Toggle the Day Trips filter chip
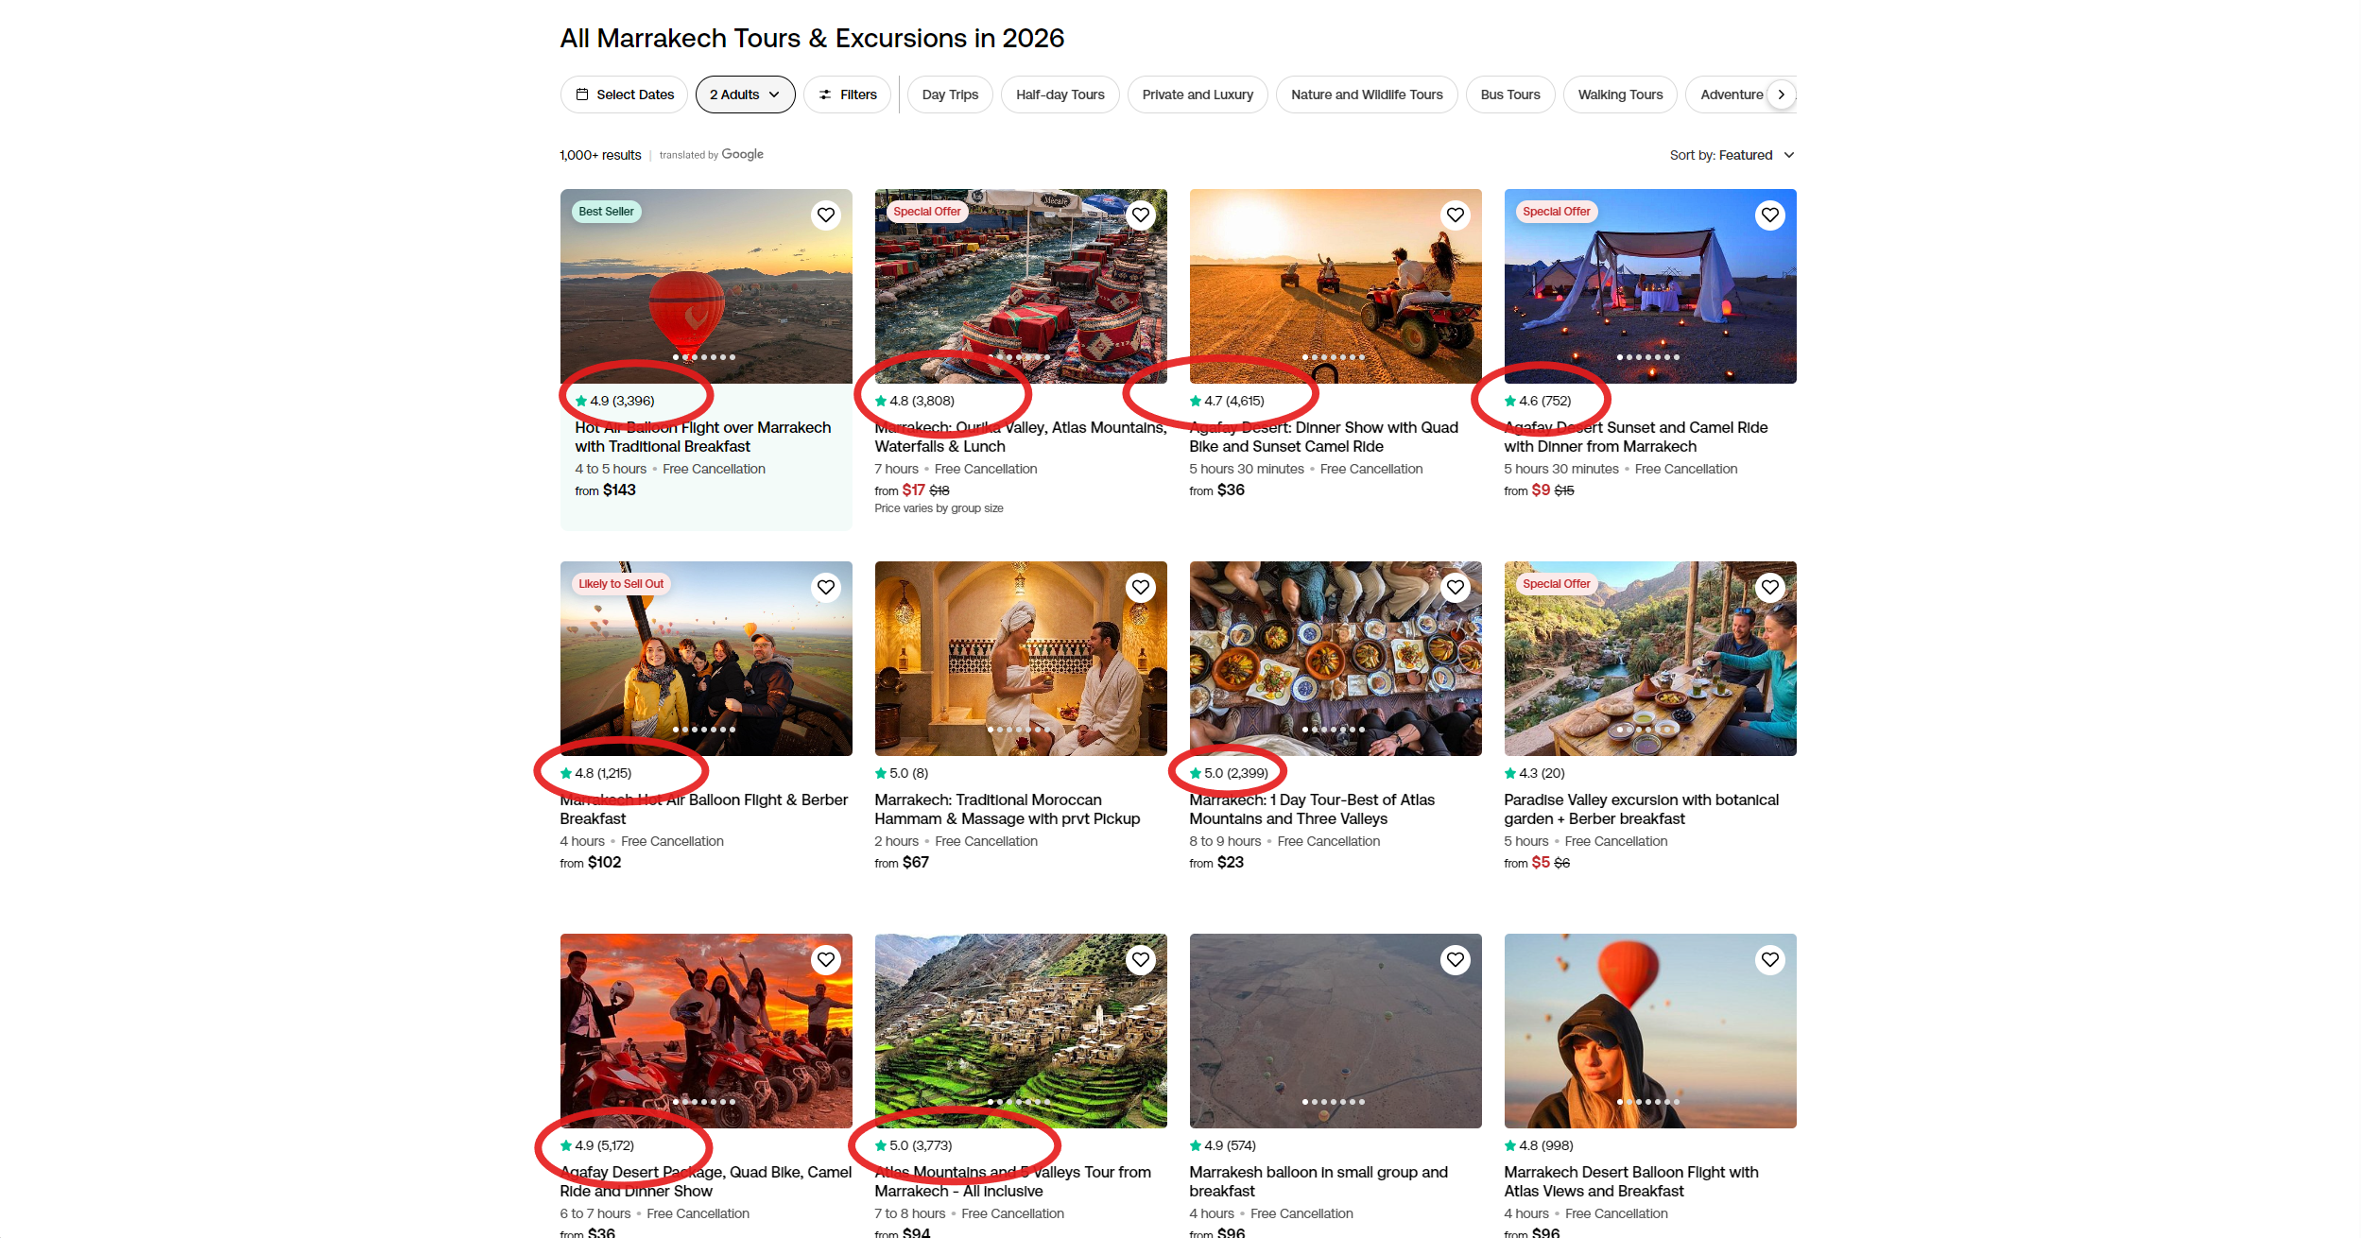This screenshot has width=2361, height=1238. [x=949, y=95]
